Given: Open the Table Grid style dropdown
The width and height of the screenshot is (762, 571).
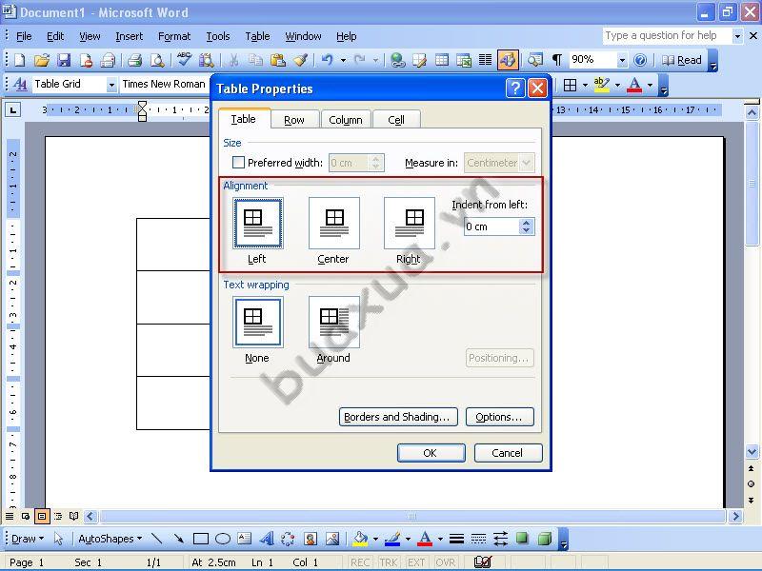Looking at the screenshot, I should [x=111, y=85].
